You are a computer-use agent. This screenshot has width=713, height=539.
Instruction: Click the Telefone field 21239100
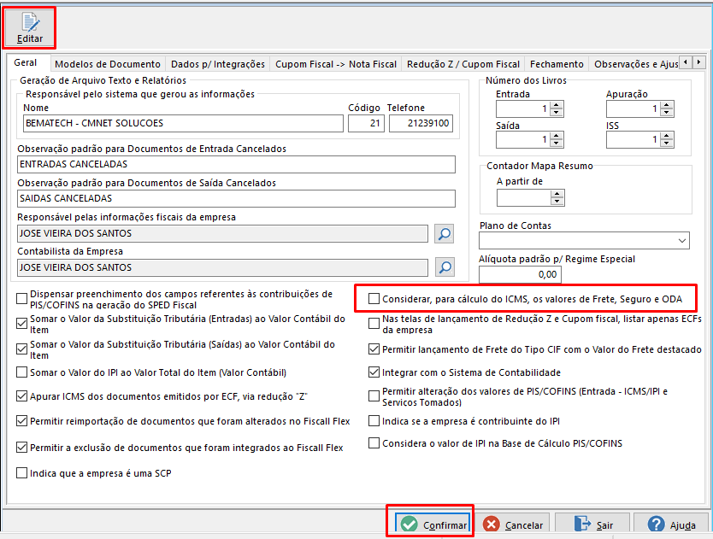click(x=421, y=123)
